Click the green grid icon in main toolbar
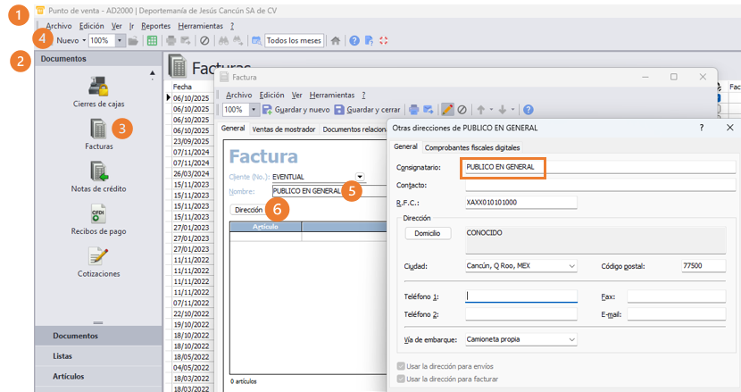The image size is (741, 392). coord(153,41)
